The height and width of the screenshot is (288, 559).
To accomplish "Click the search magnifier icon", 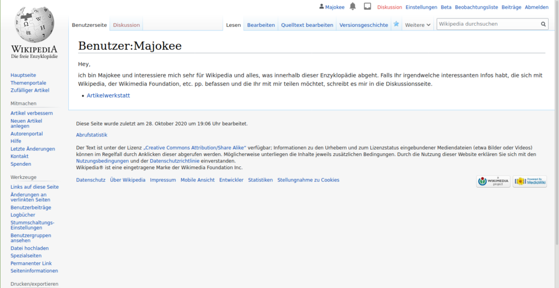I will pos(543,24).
